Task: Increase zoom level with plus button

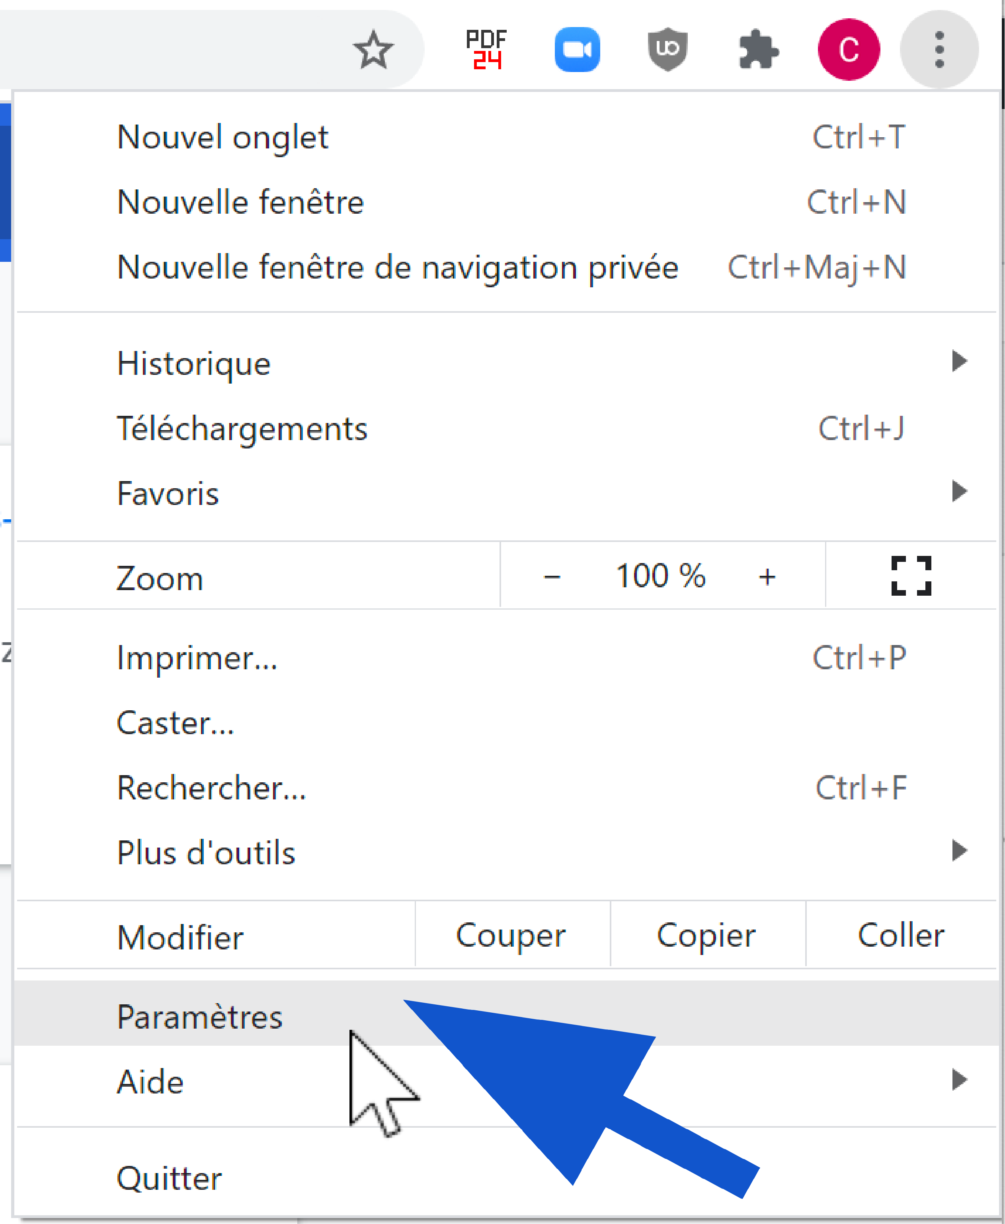Action: [x=767, y=577]
